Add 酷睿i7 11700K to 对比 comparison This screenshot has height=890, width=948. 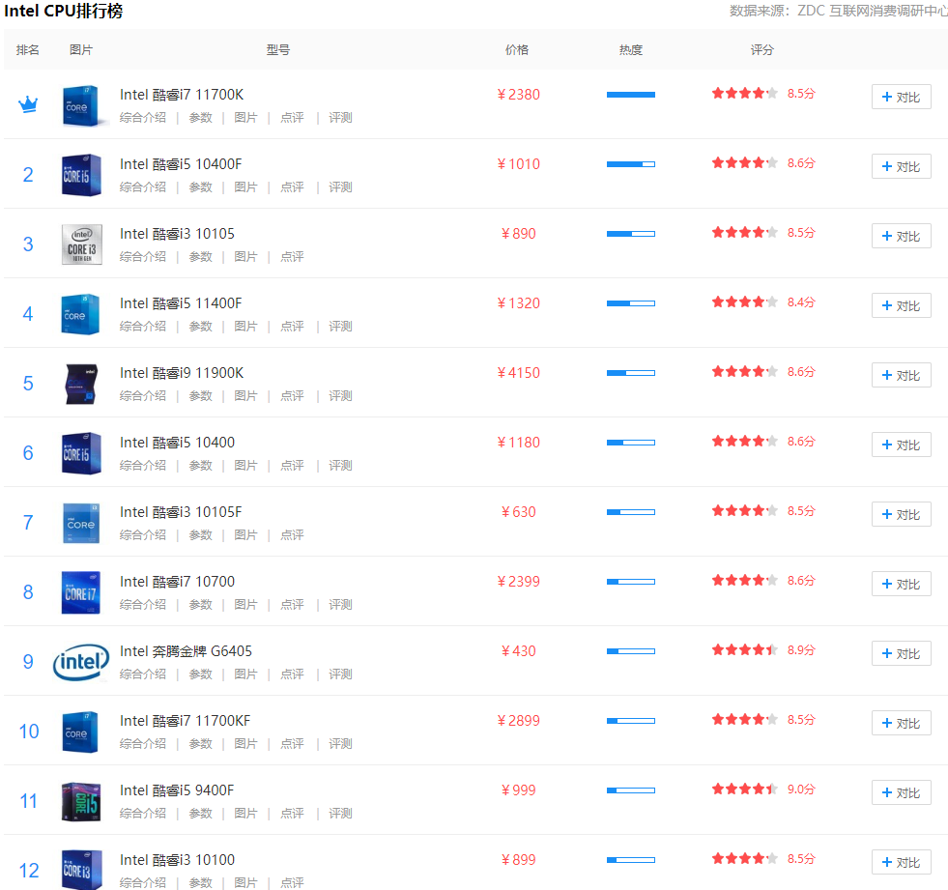(x=901, y=97)
